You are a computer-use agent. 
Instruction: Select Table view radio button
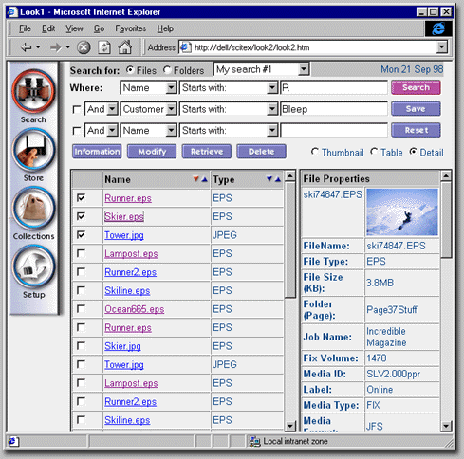pyautogui.click(x=374, y=152)
